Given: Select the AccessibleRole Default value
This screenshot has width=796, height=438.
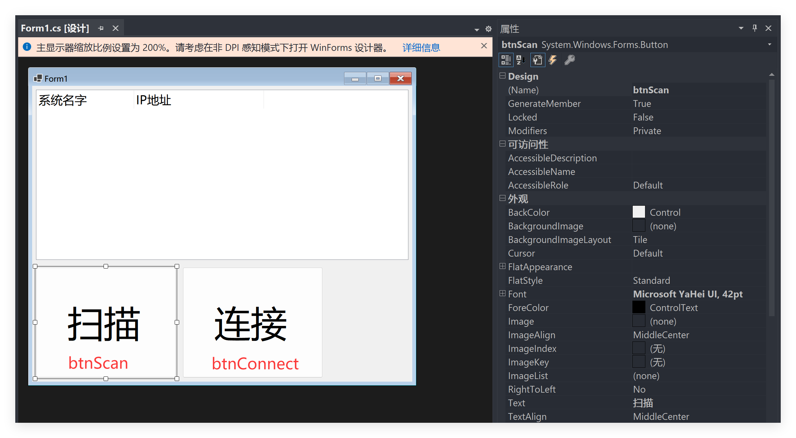Looking at the screenshot, I should click(x=699, y=185).
